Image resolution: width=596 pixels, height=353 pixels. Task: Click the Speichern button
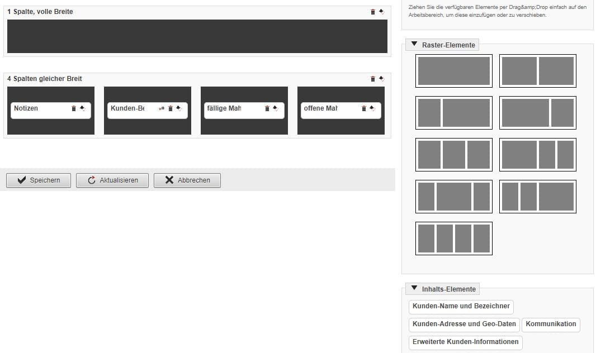39,180
